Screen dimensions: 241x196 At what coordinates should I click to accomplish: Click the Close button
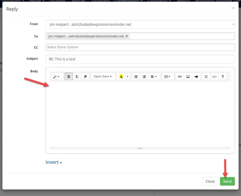coord(210,181)
